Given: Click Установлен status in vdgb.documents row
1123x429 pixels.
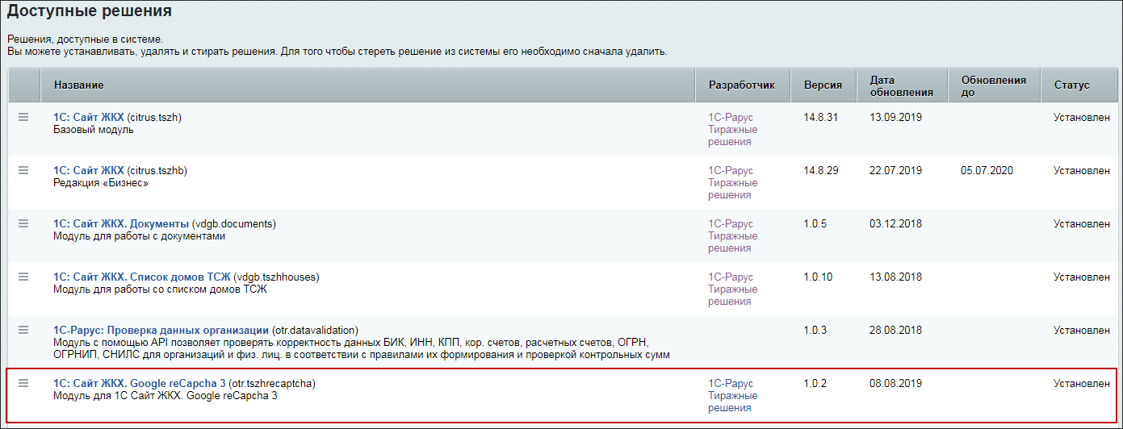Looking at the screenshot, I should (1082, 223).
